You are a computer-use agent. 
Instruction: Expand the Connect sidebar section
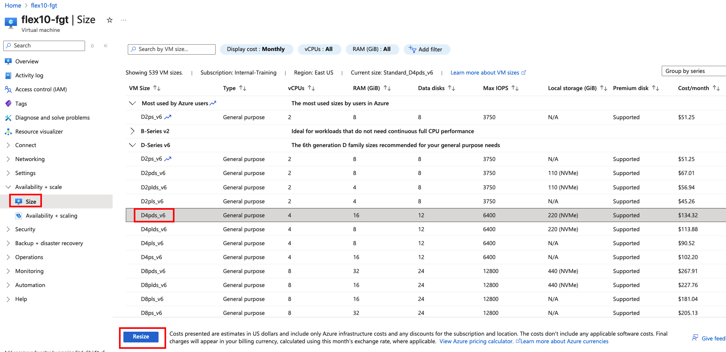pyautogui.click(x=8, y=145)
